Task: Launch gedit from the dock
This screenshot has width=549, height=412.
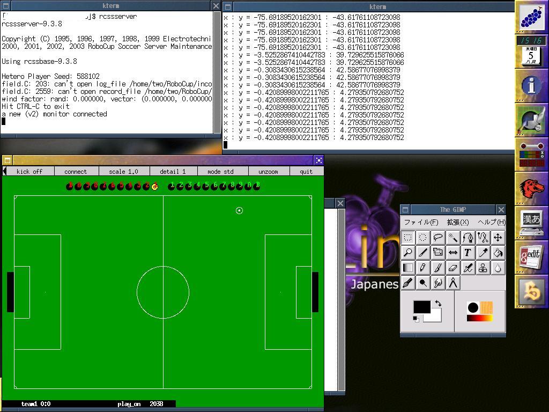Action: pyautogui.click(x=531, y=257)
